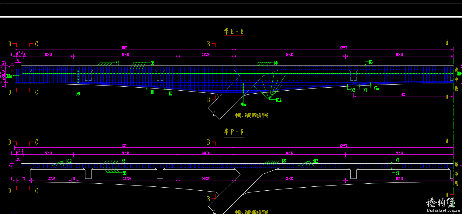Select the 600 dimension text
Viewport: 462px width, 214px height.
403,95
